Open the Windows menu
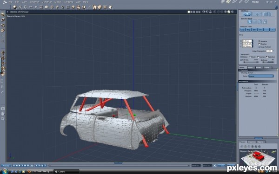Viewport: 279px width, 174px height. [68, 2]
